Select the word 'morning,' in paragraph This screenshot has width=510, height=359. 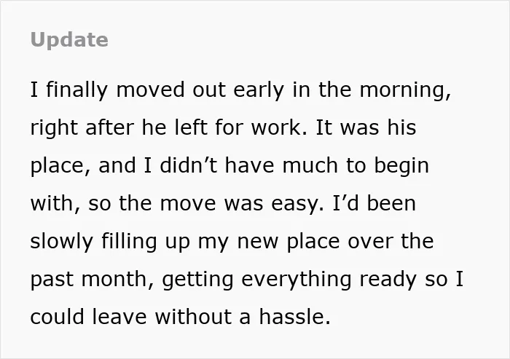[405, 90]
